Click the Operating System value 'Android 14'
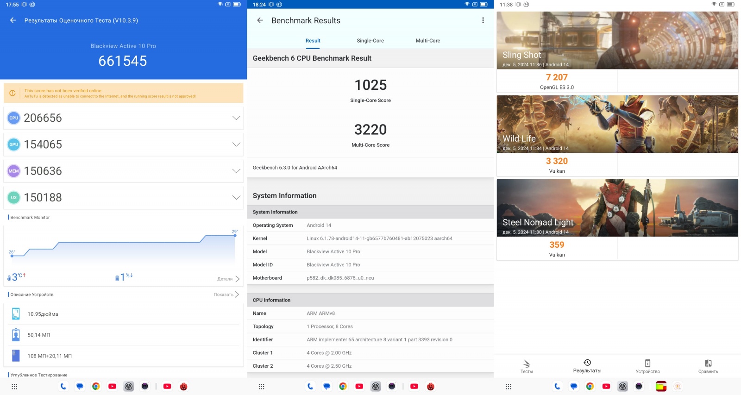741x395 pixels. point(319,226)
